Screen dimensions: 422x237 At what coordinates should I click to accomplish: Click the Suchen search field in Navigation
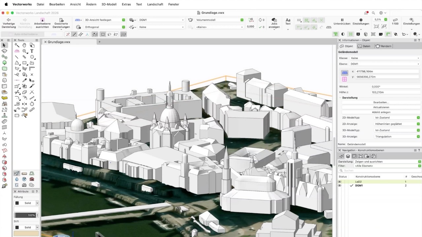(379, 171)
